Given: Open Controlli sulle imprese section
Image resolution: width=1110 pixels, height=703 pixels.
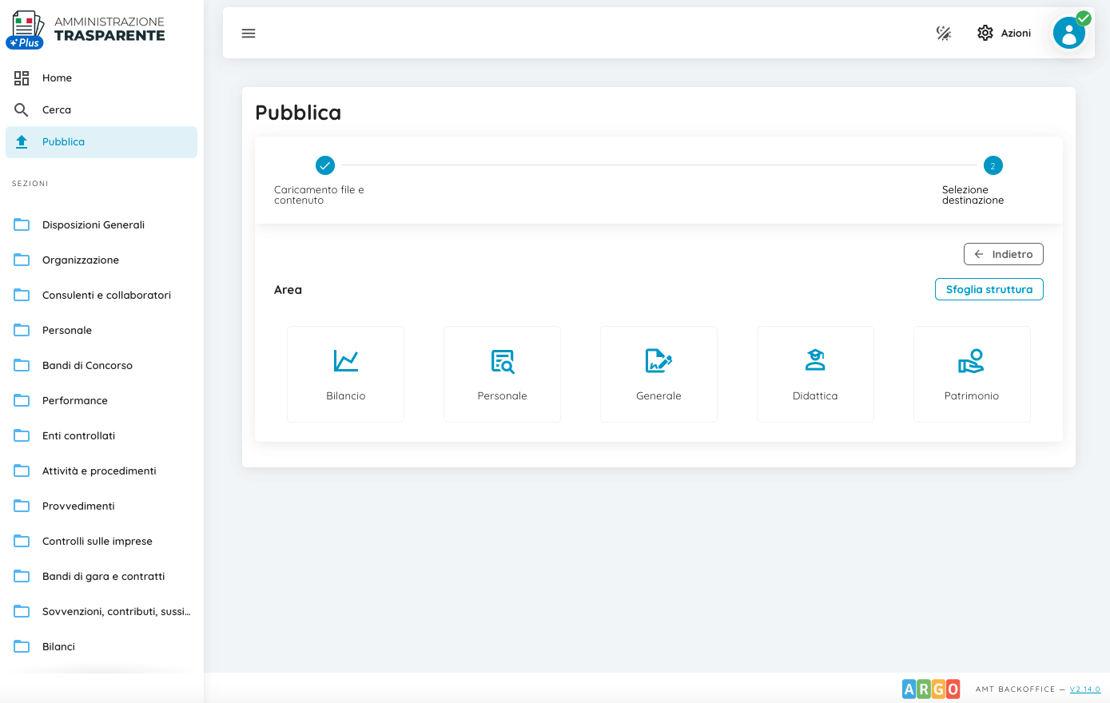Looking at the screenshot, I should tap(101, 541).
